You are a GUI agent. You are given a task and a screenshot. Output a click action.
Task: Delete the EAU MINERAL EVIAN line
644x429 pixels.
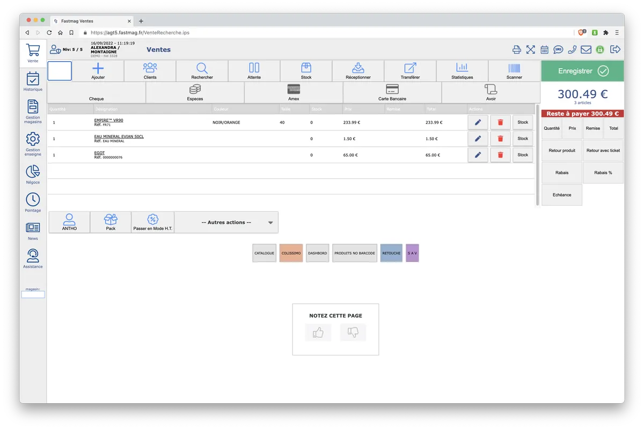(x=500, y=139)
